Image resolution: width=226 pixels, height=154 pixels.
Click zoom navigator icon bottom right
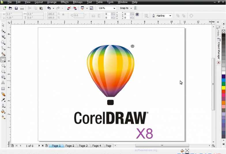[x=213, y=146]
